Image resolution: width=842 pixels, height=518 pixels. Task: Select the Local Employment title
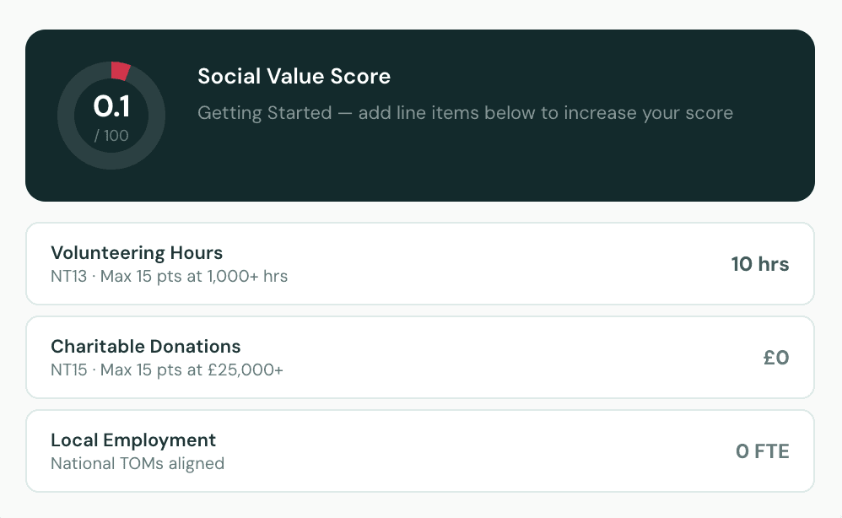[x=133, y=440]
